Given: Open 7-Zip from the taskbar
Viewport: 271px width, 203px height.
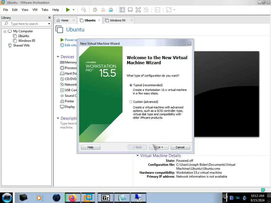Looking at the screenshot, I should pos(106,198).
